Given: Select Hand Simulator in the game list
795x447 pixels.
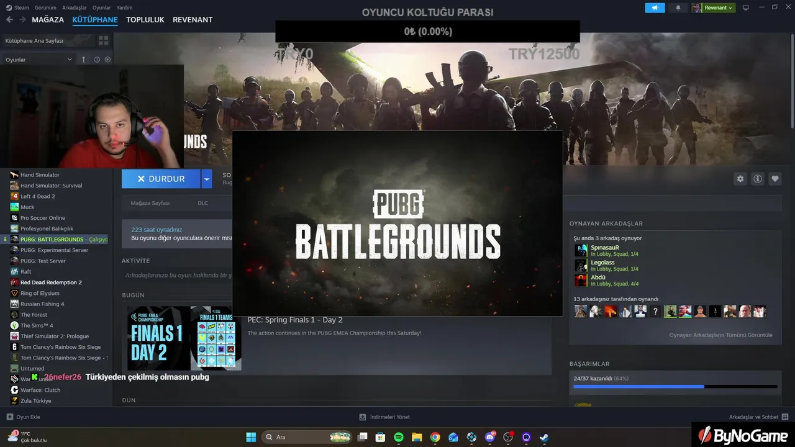Looking at the screenshot, I should 40,175.
